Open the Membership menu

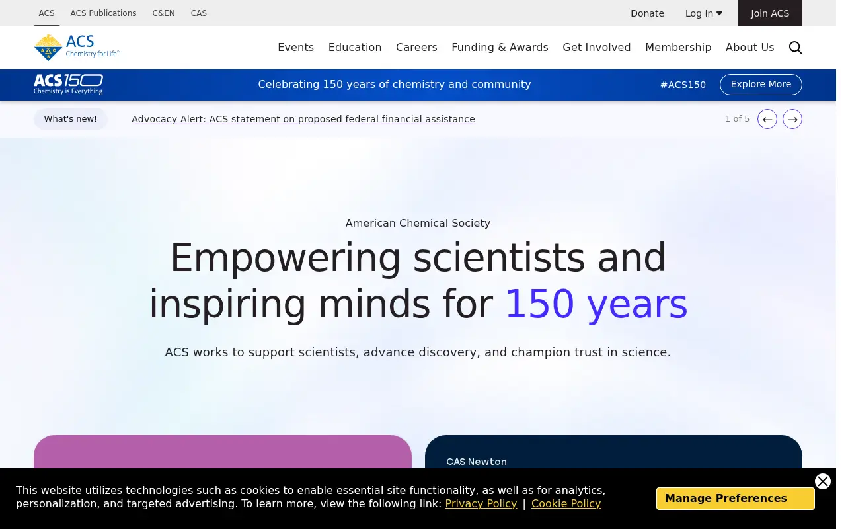678,48
